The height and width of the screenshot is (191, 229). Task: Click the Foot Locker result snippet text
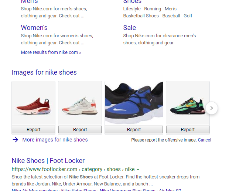tap(106, 180)
